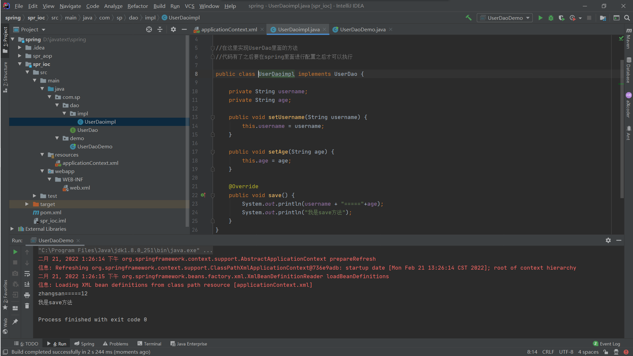
Task: Toggle scroll to end in console
Action: [x=27, y=284]
